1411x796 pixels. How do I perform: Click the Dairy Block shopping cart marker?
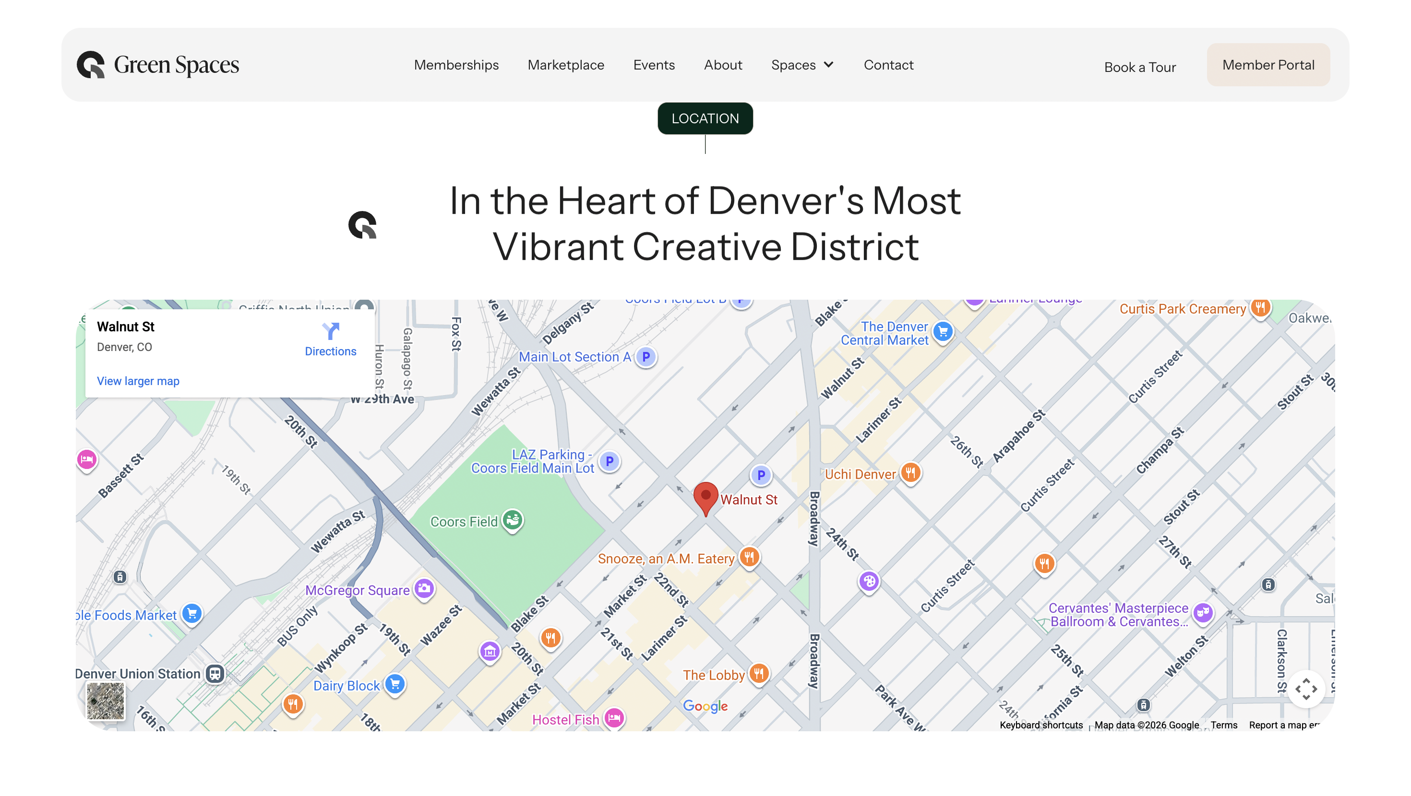(395, 684)
